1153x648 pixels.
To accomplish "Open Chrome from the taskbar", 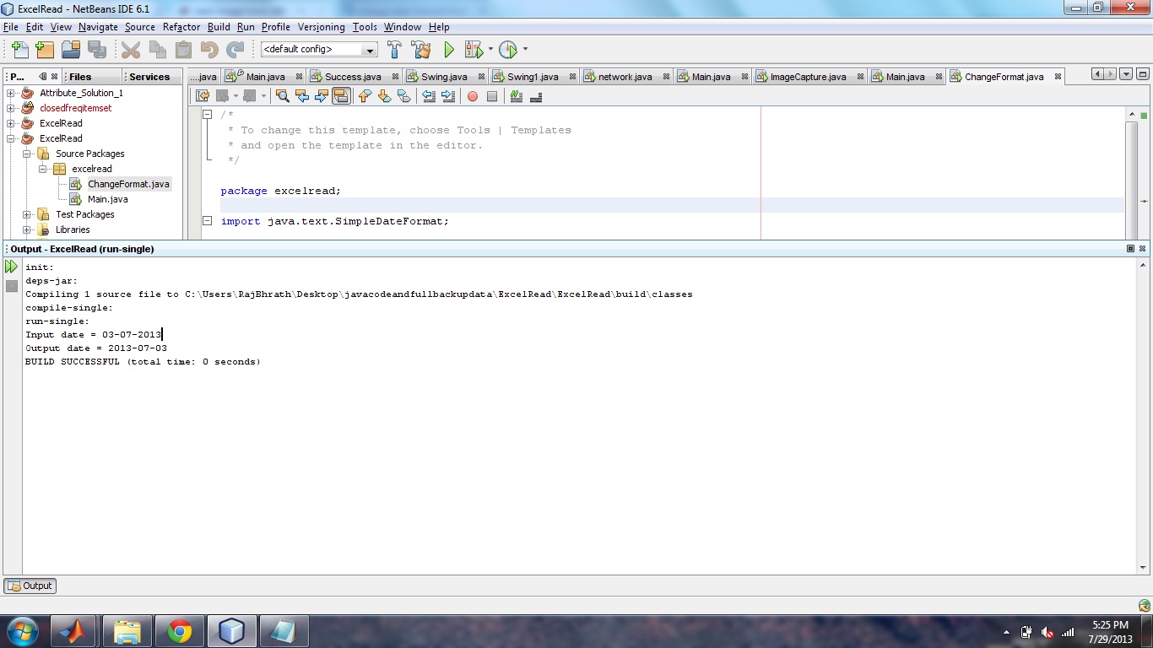I will click(x=179, y=631).
